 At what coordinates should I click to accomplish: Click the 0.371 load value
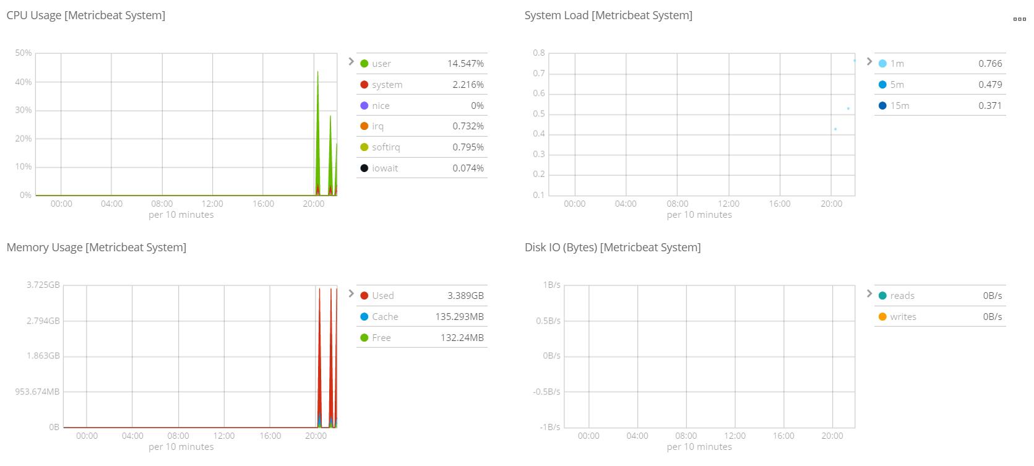[990, 106]
